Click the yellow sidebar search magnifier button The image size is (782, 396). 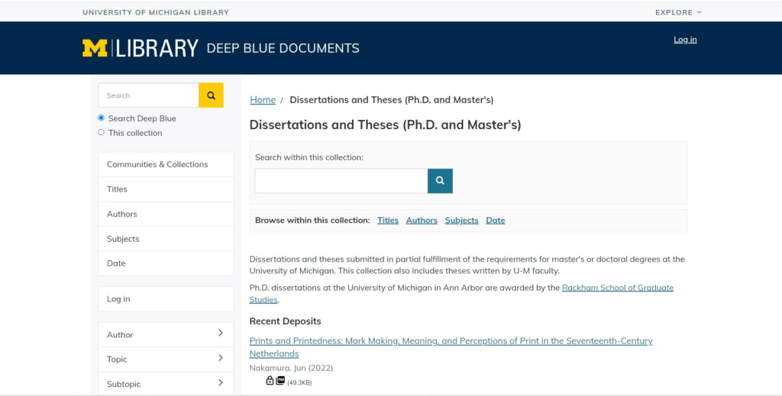(x=211, y=95)
